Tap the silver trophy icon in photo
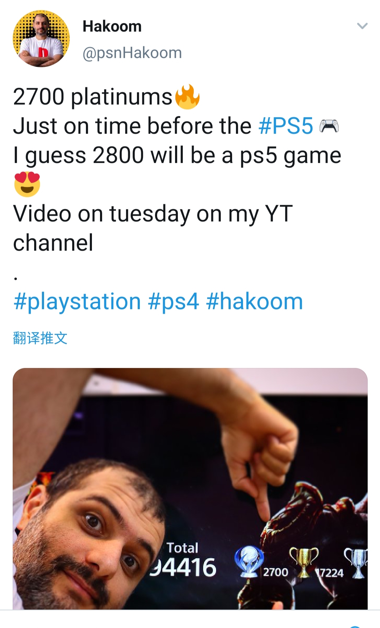The image size is (380, 628). [356, 563]
